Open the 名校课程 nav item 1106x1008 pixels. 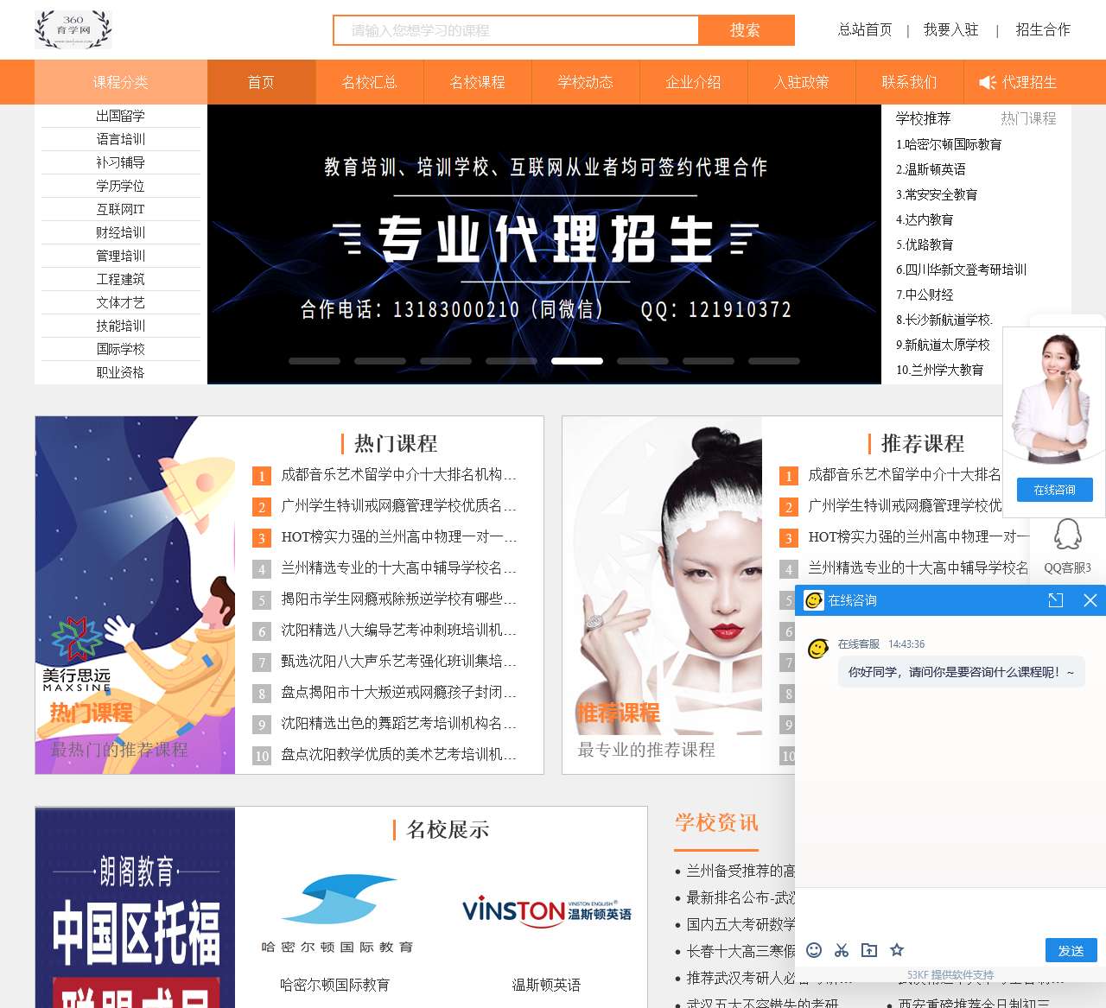coord(478,82)
